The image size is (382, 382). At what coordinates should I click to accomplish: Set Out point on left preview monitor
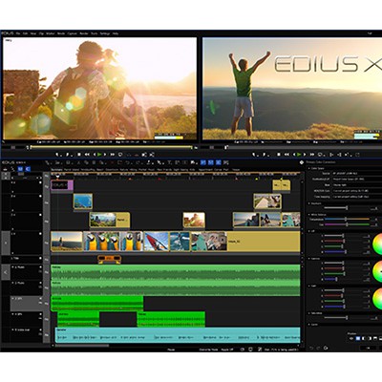68,155
